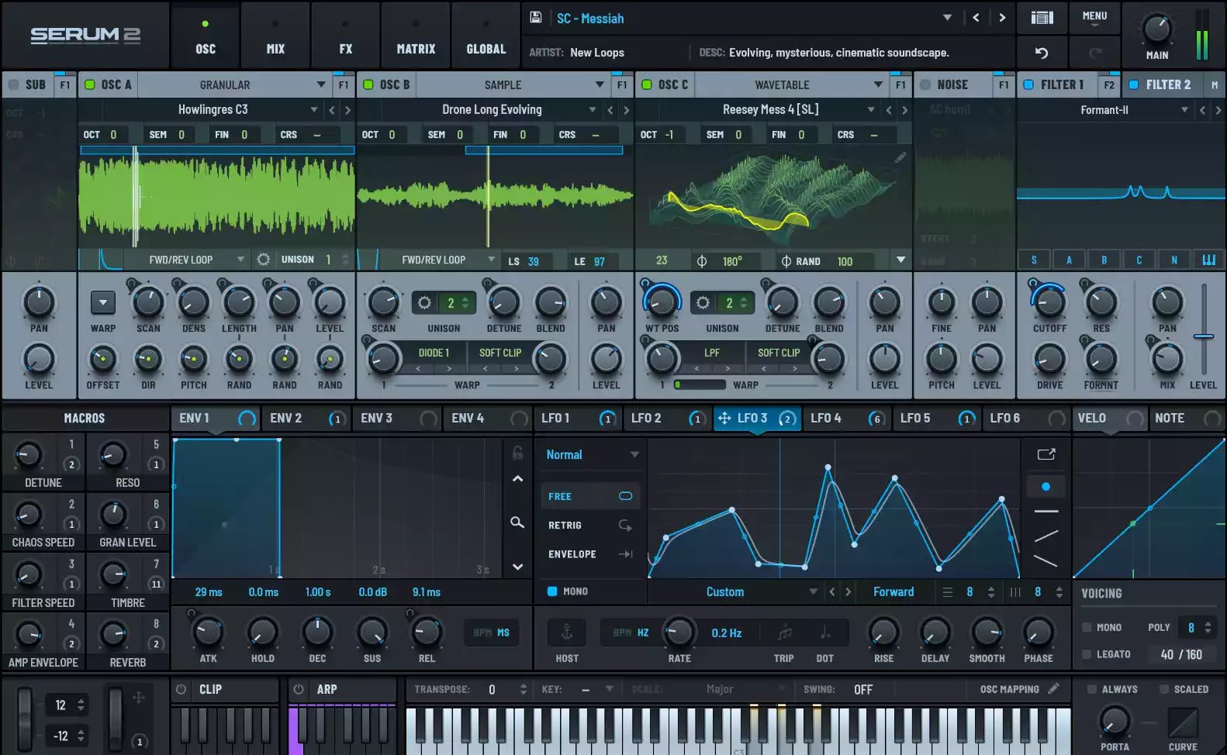Toggle the LFO MONO checkbox
The width and height of the screenshot is (1227, 755).
(552, 591)
